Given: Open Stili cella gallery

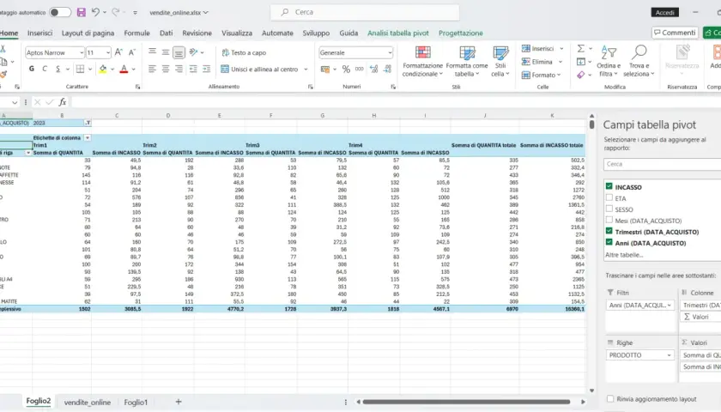Looking at the screenshot, I should point(500,62).
